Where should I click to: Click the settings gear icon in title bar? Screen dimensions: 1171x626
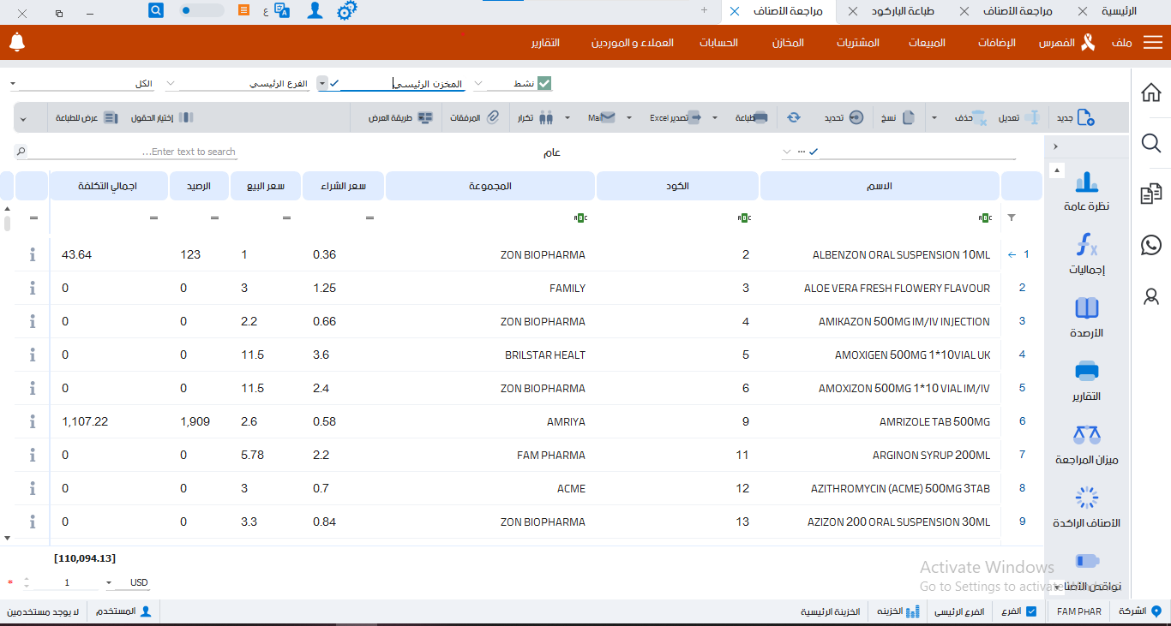tap(347, 11)
